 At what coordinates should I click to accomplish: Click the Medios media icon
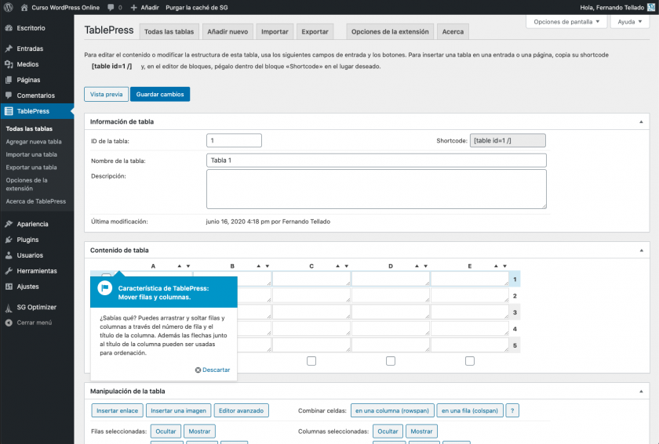pos(9,64)
